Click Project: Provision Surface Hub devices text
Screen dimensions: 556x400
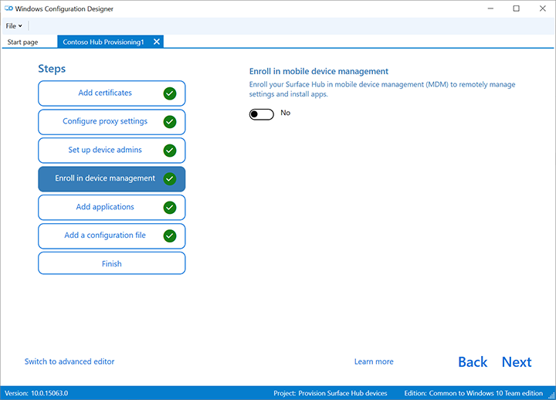331,393
